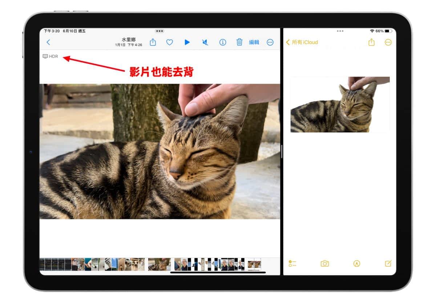Delete the video using the trash icon
The width and height of the screenshot is (436, 303).
239,42
